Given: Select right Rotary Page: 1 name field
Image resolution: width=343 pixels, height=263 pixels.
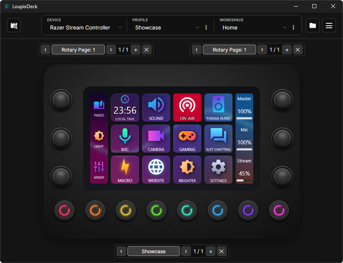Looking at the screenshot, I should [229, 49].
